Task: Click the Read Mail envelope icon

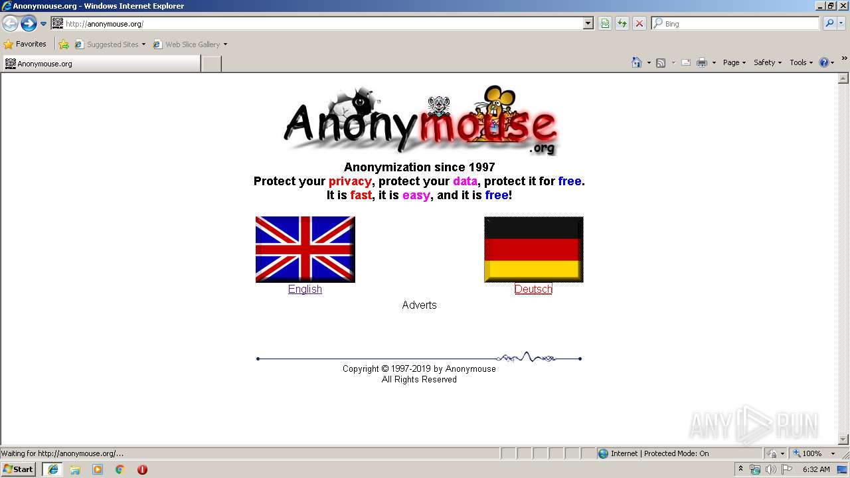Action: coord(686,62)
